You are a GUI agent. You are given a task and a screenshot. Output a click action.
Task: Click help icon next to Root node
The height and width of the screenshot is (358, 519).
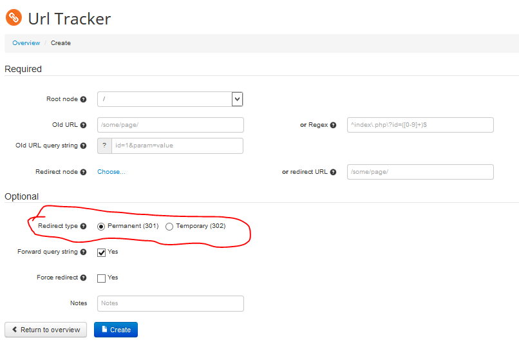[x=83, y=99]
